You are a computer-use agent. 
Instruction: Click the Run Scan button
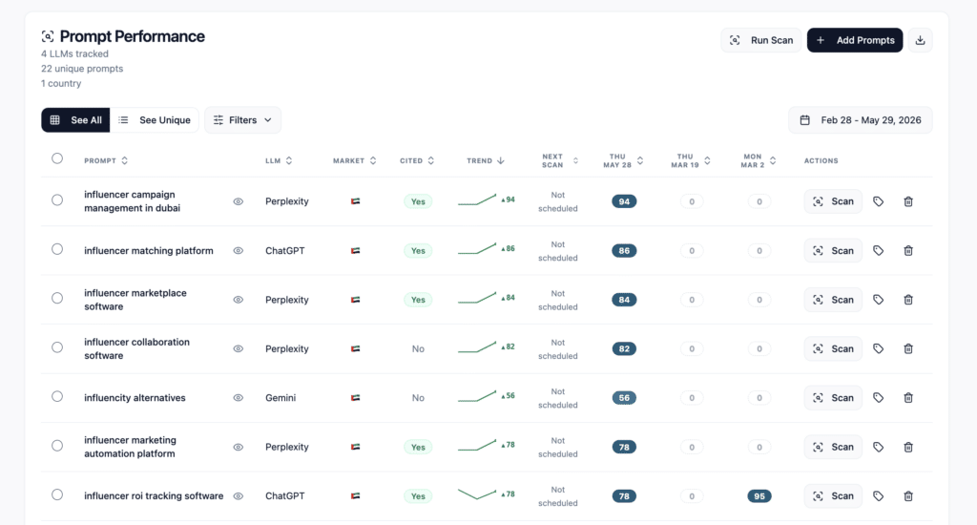(760, 40)
